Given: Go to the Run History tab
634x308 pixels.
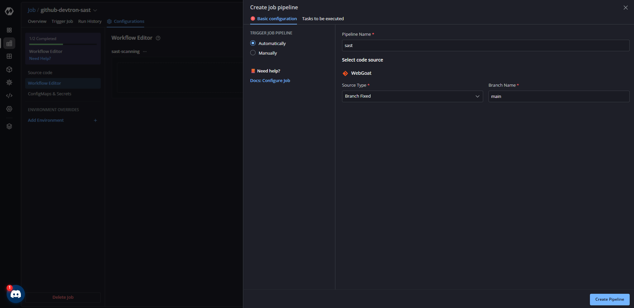Looking at the screenshot, I should tap(90, 22).
